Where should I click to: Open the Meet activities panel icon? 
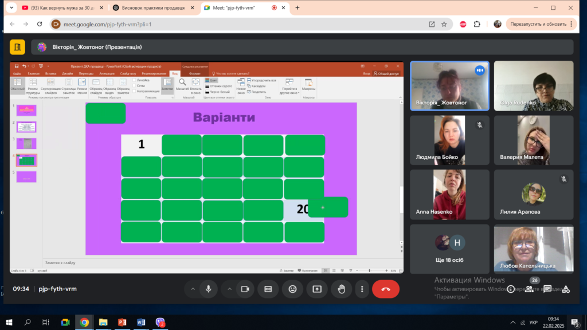(x=566, y=289)
